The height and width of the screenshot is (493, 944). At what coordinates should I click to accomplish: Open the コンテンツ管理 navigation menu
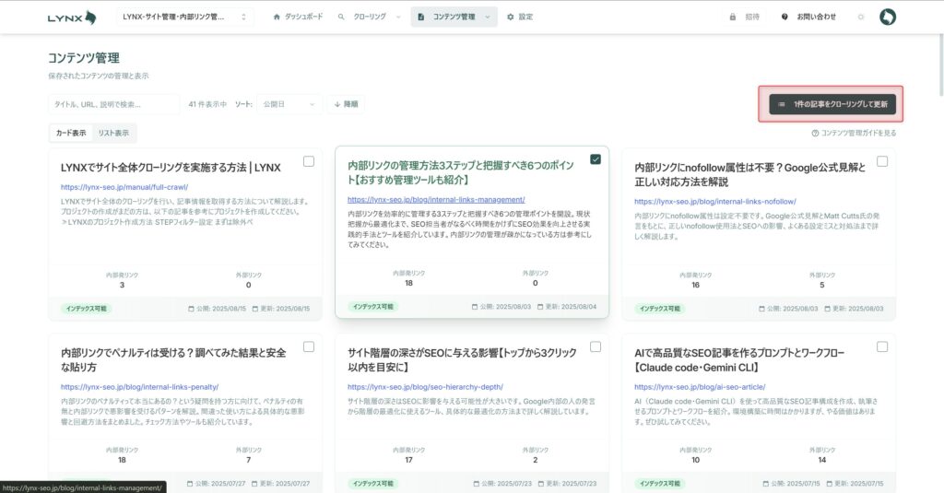[x=454, y=17]
